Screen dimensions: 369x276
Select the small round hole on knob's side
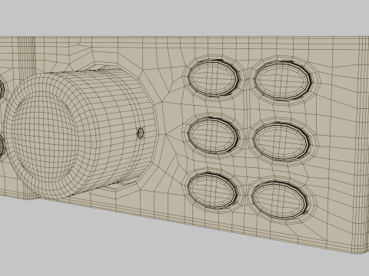(x=141, y=133)
